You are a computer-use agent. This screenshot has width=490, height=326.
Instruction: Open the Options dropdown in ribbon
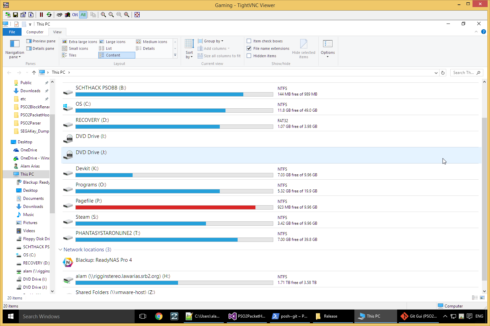328,49
